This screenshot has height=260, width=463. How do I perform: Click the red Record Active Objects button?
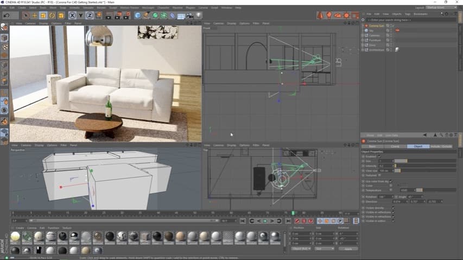[x=297, y=221]
